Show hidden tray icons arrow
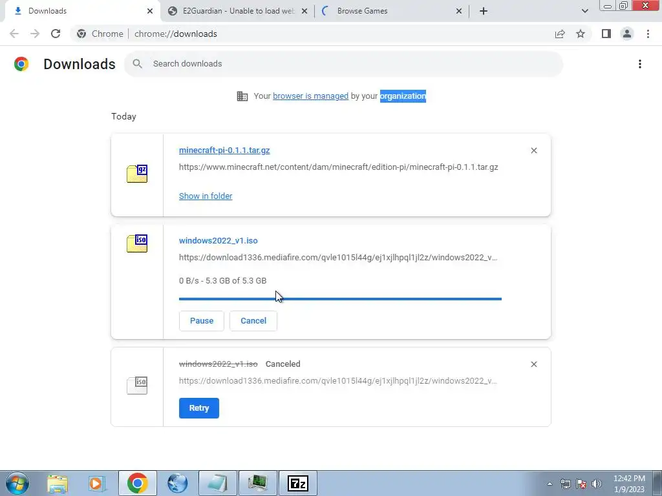The width and height of the screenshot is (662, 496). pos(550,484)
